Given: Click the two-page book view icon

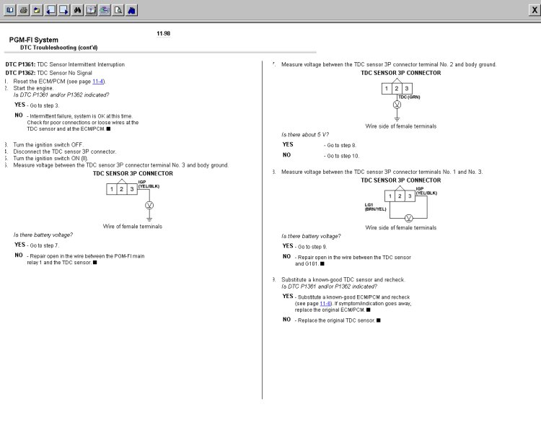Looking at the screenshot, I should point(92,9).
